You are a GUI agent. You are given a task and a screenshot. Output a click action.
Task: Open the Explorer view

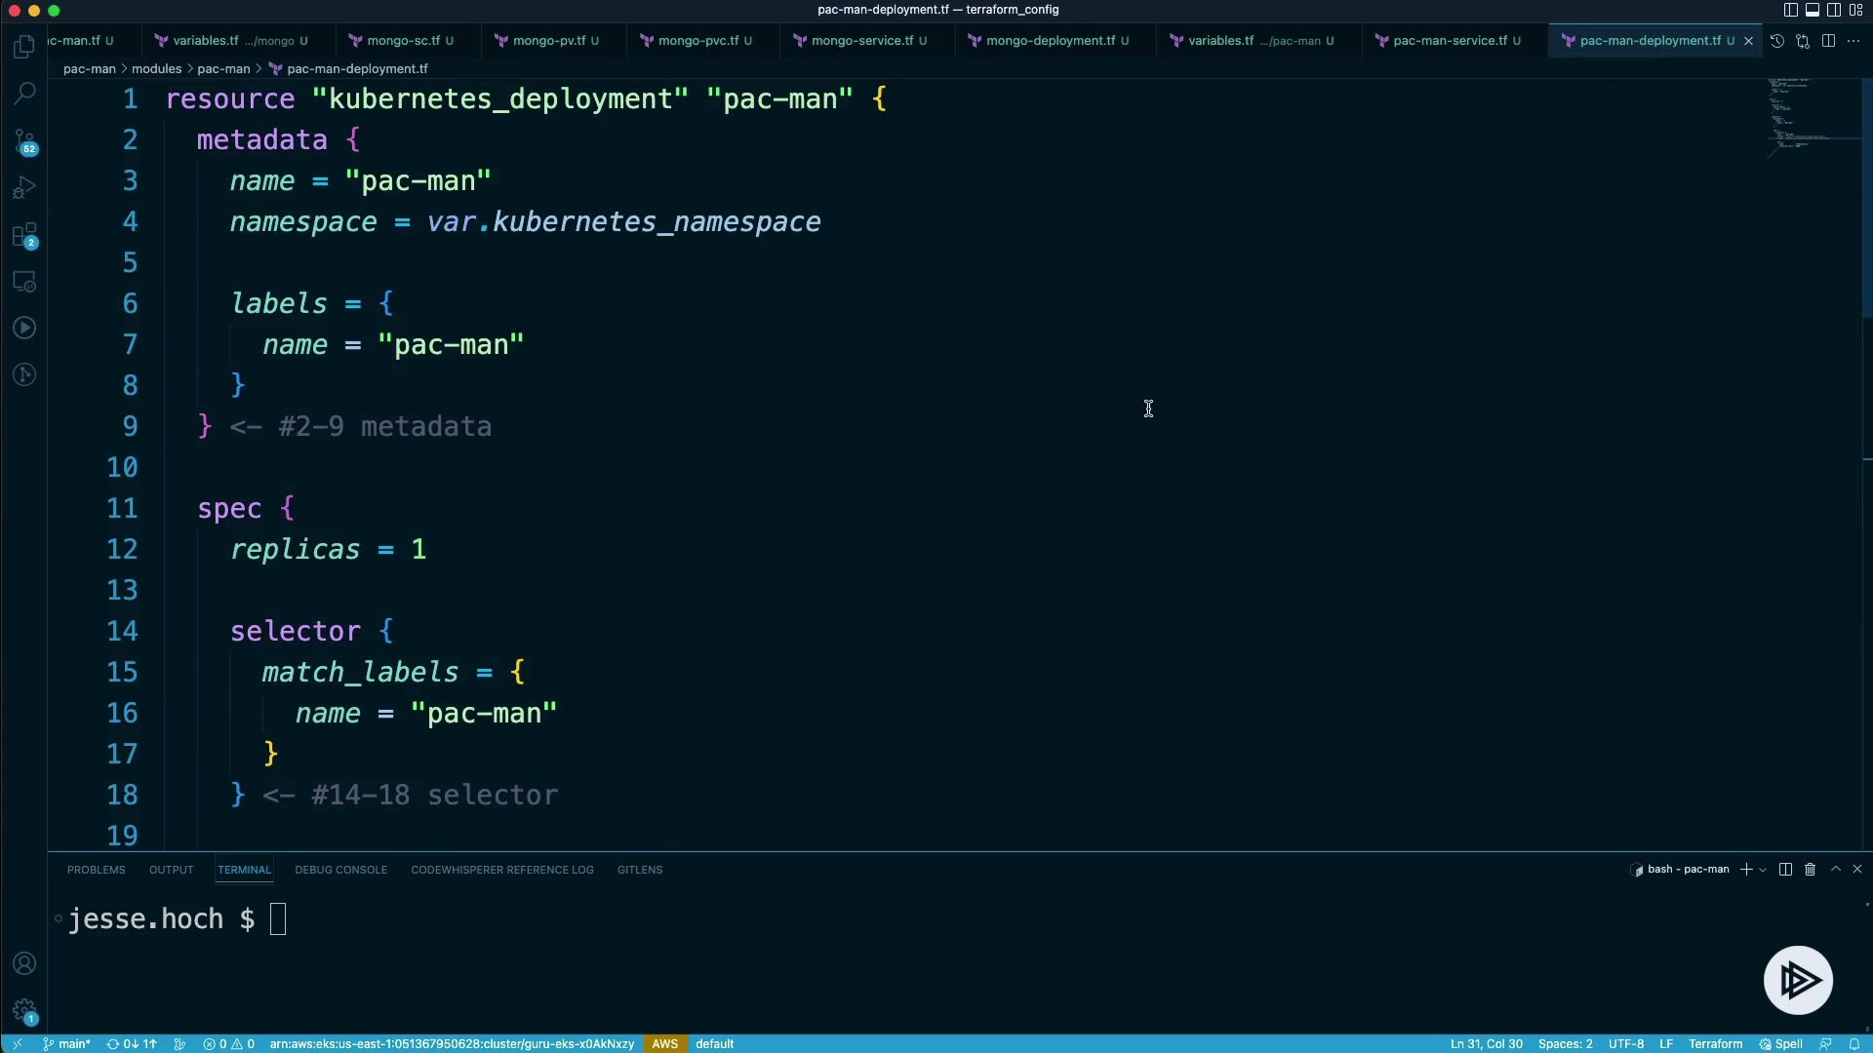tap(24, 47)
